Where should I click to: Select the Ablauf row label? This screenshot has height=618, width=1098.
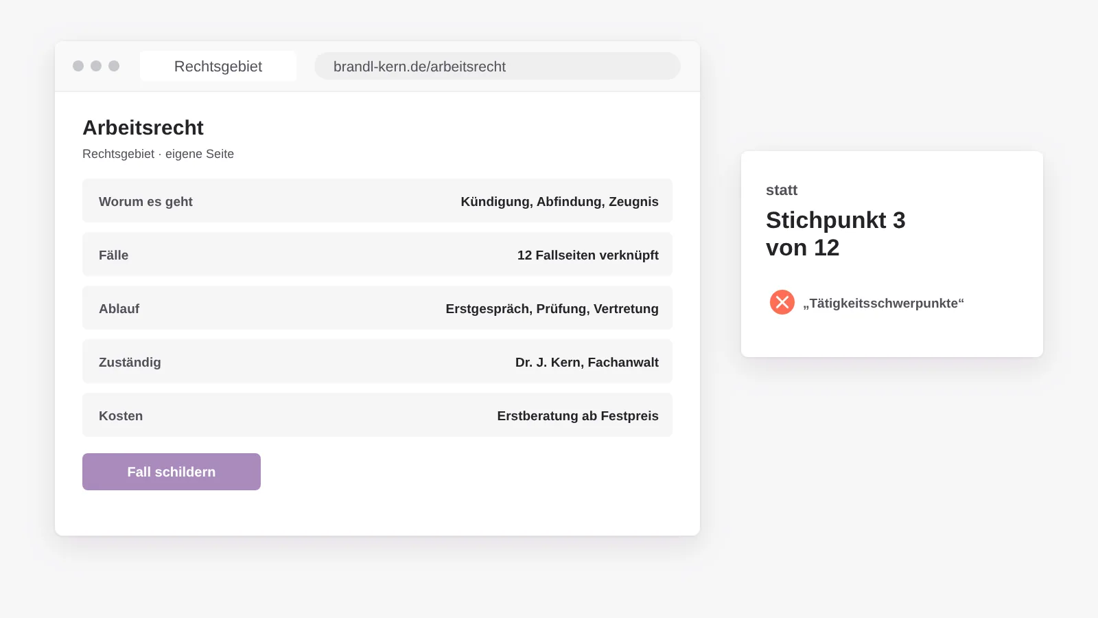[x=119, y=309]
